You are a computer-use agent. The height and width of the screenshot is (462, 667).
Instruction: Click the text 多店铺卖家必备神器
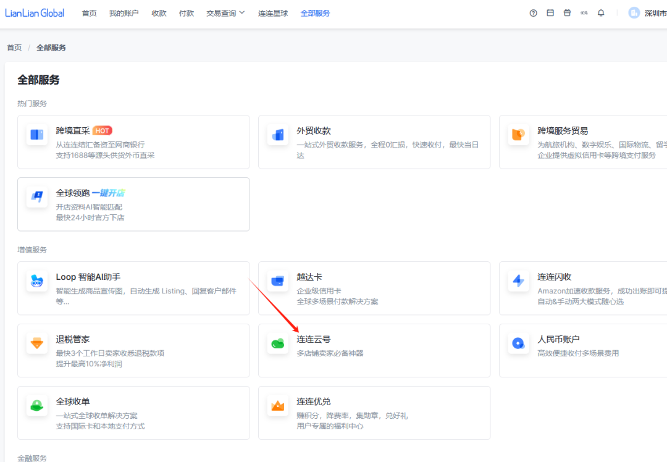click(330, 353)
